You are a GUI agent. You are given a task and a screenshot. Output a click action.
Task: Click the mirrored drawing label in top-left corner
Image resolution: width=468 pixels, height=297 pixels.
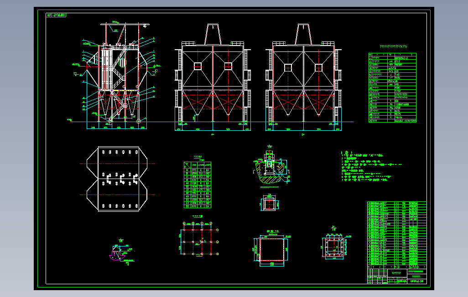pos(56,15)
